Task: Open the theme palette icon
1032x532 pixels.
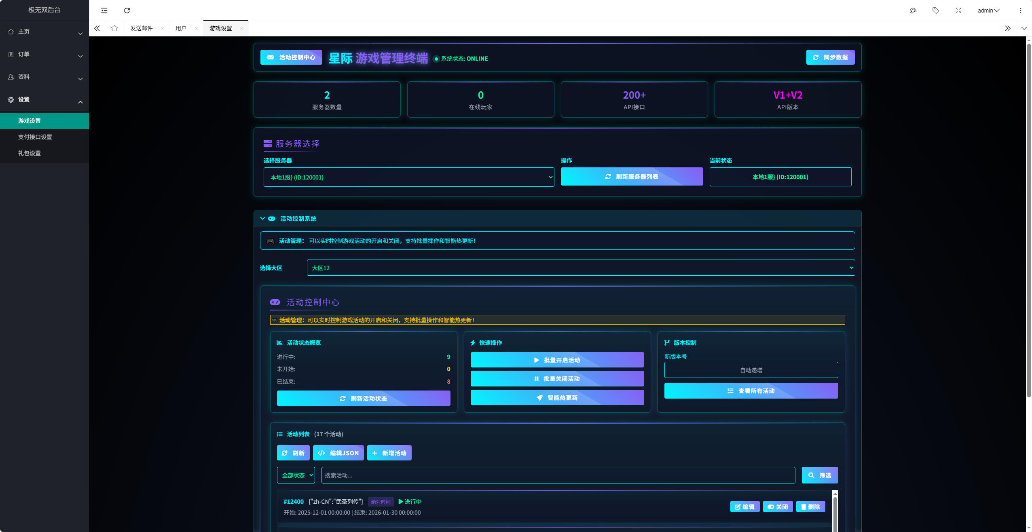Action: (x=913, y=11)
